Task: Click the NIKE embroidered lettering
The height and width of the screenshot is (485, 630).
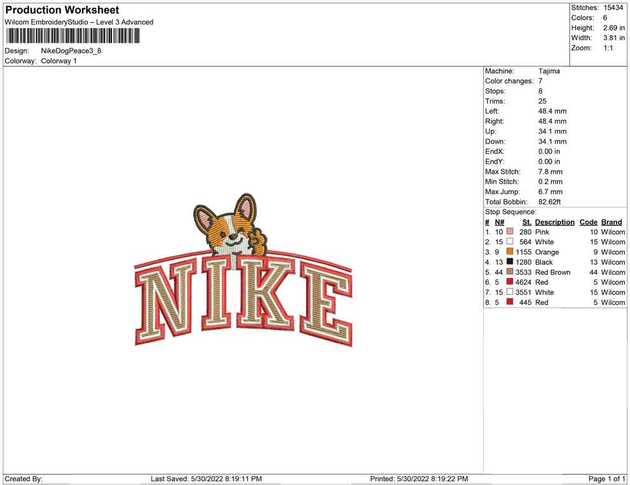Action: (x=243, y=299)
